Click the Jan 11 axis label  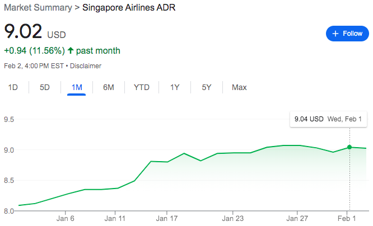115,218
